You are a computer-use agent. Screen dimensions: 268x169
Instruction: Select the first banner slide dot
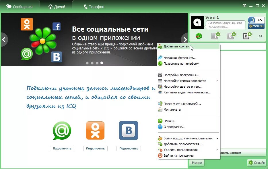click(x=87, y=63)
